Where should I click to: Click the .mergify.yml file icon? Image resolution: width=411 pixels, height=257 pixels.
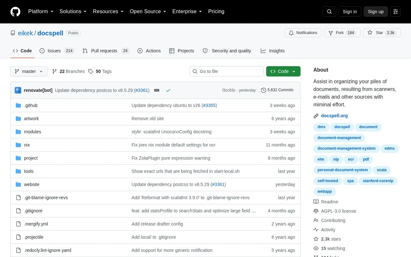tap(18, 224)
